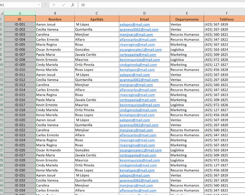Select row 10 header
This screenshot has height=195, width=245.
[x=2, y=65]
